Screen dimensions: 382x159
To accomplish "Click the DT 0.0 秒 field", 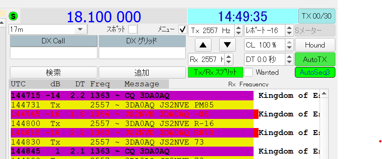I will click(x=265, y=59).
